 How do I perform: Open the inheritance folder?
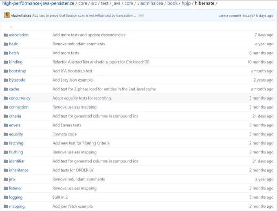pyautogui.click(x=19, y=170)
